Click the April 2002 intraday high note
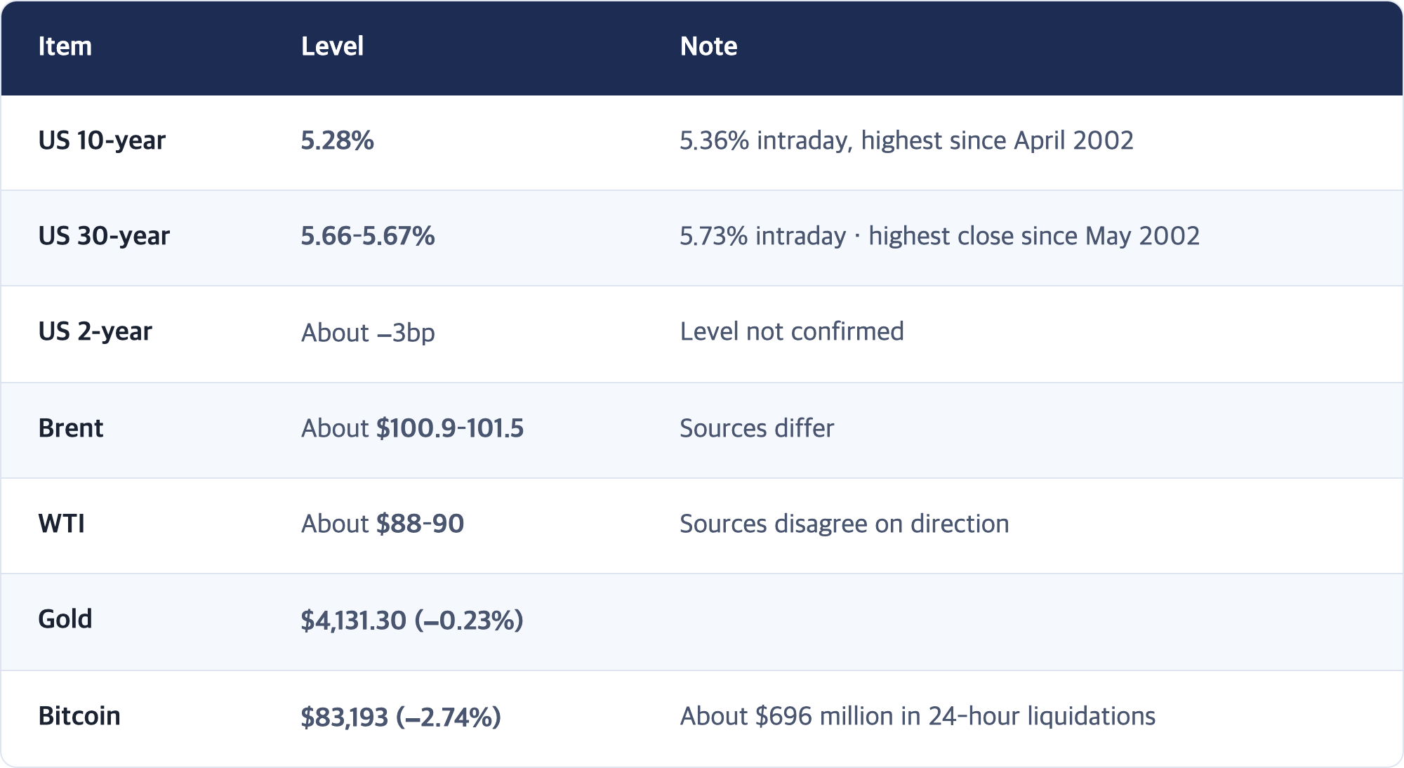 pos(906,140)
